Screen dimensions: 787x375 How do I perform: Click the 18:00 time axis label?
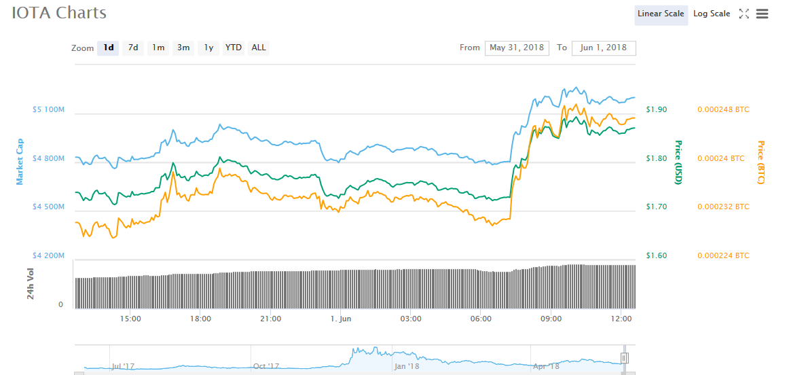(x=200, y=318)
